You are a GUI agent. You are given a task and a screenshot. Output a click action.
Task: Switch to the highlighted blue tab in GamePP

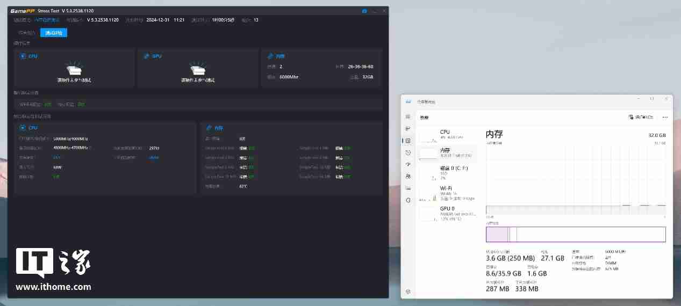point(54,33)
